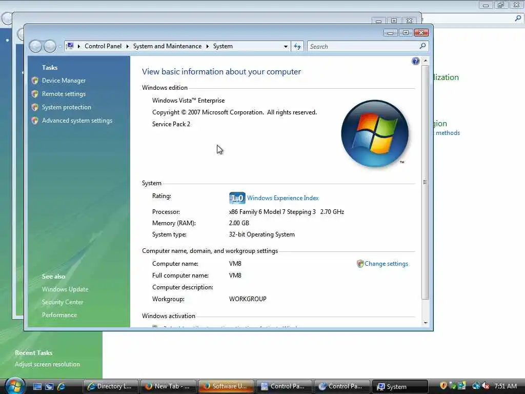Click search magnifier in background Control Panel window
Image resolution: width=525 pixels, height=394 pixels.
point(518,18)
